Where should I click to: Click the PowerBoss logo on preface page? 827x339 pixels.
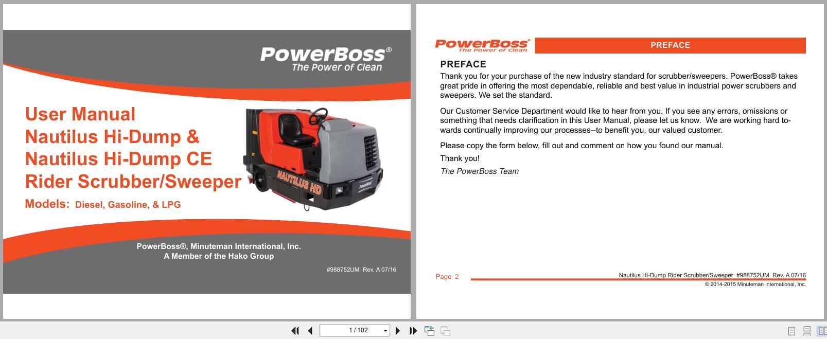click(482, 45)
